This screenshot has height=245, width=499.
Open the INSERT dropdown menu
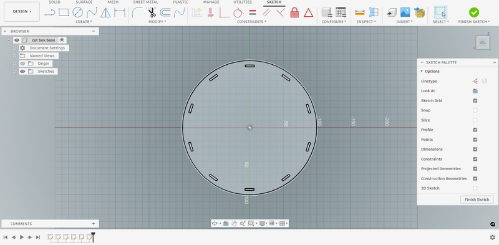pos(404,22)
